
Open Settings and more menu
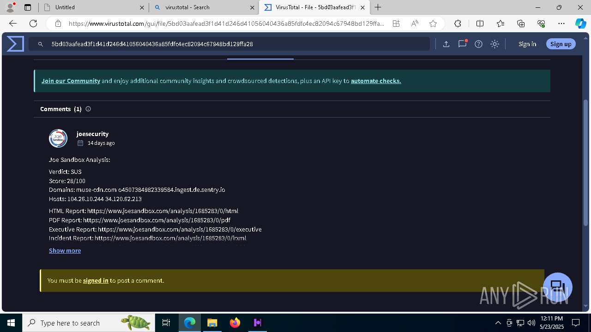click(x=561, y=24)
